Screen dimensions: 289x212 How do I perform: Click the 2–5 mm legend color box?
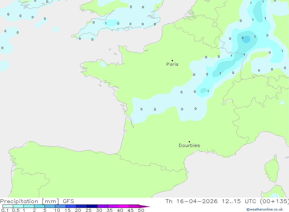39,206
